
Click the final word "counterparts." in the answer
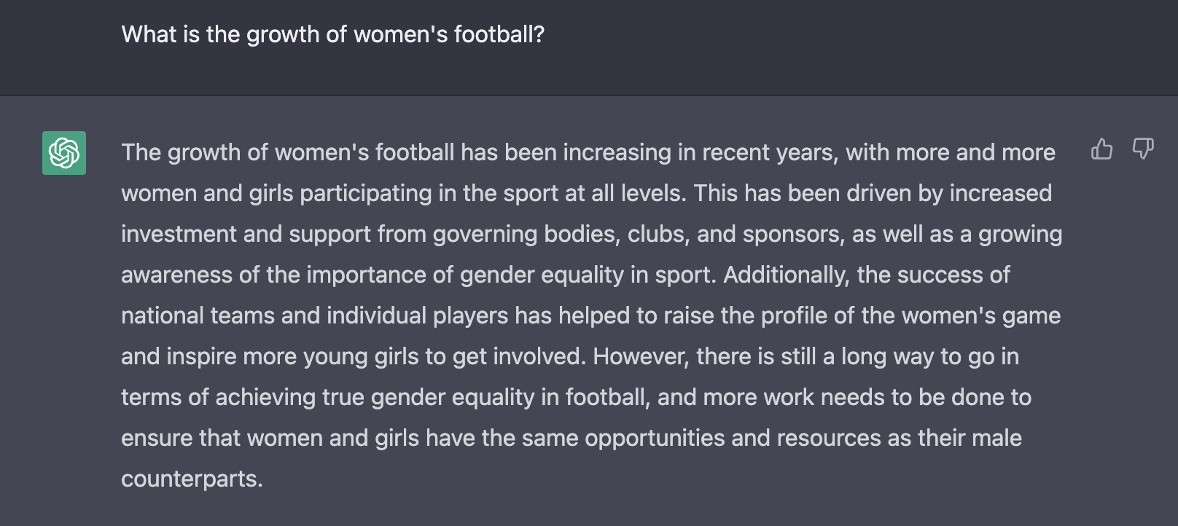192,479
